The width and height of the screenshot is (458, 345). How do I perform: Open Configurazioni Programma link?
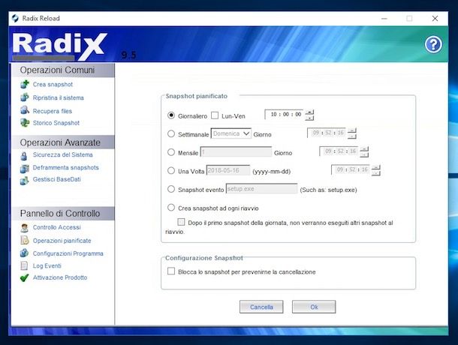[x=68, y=253]
